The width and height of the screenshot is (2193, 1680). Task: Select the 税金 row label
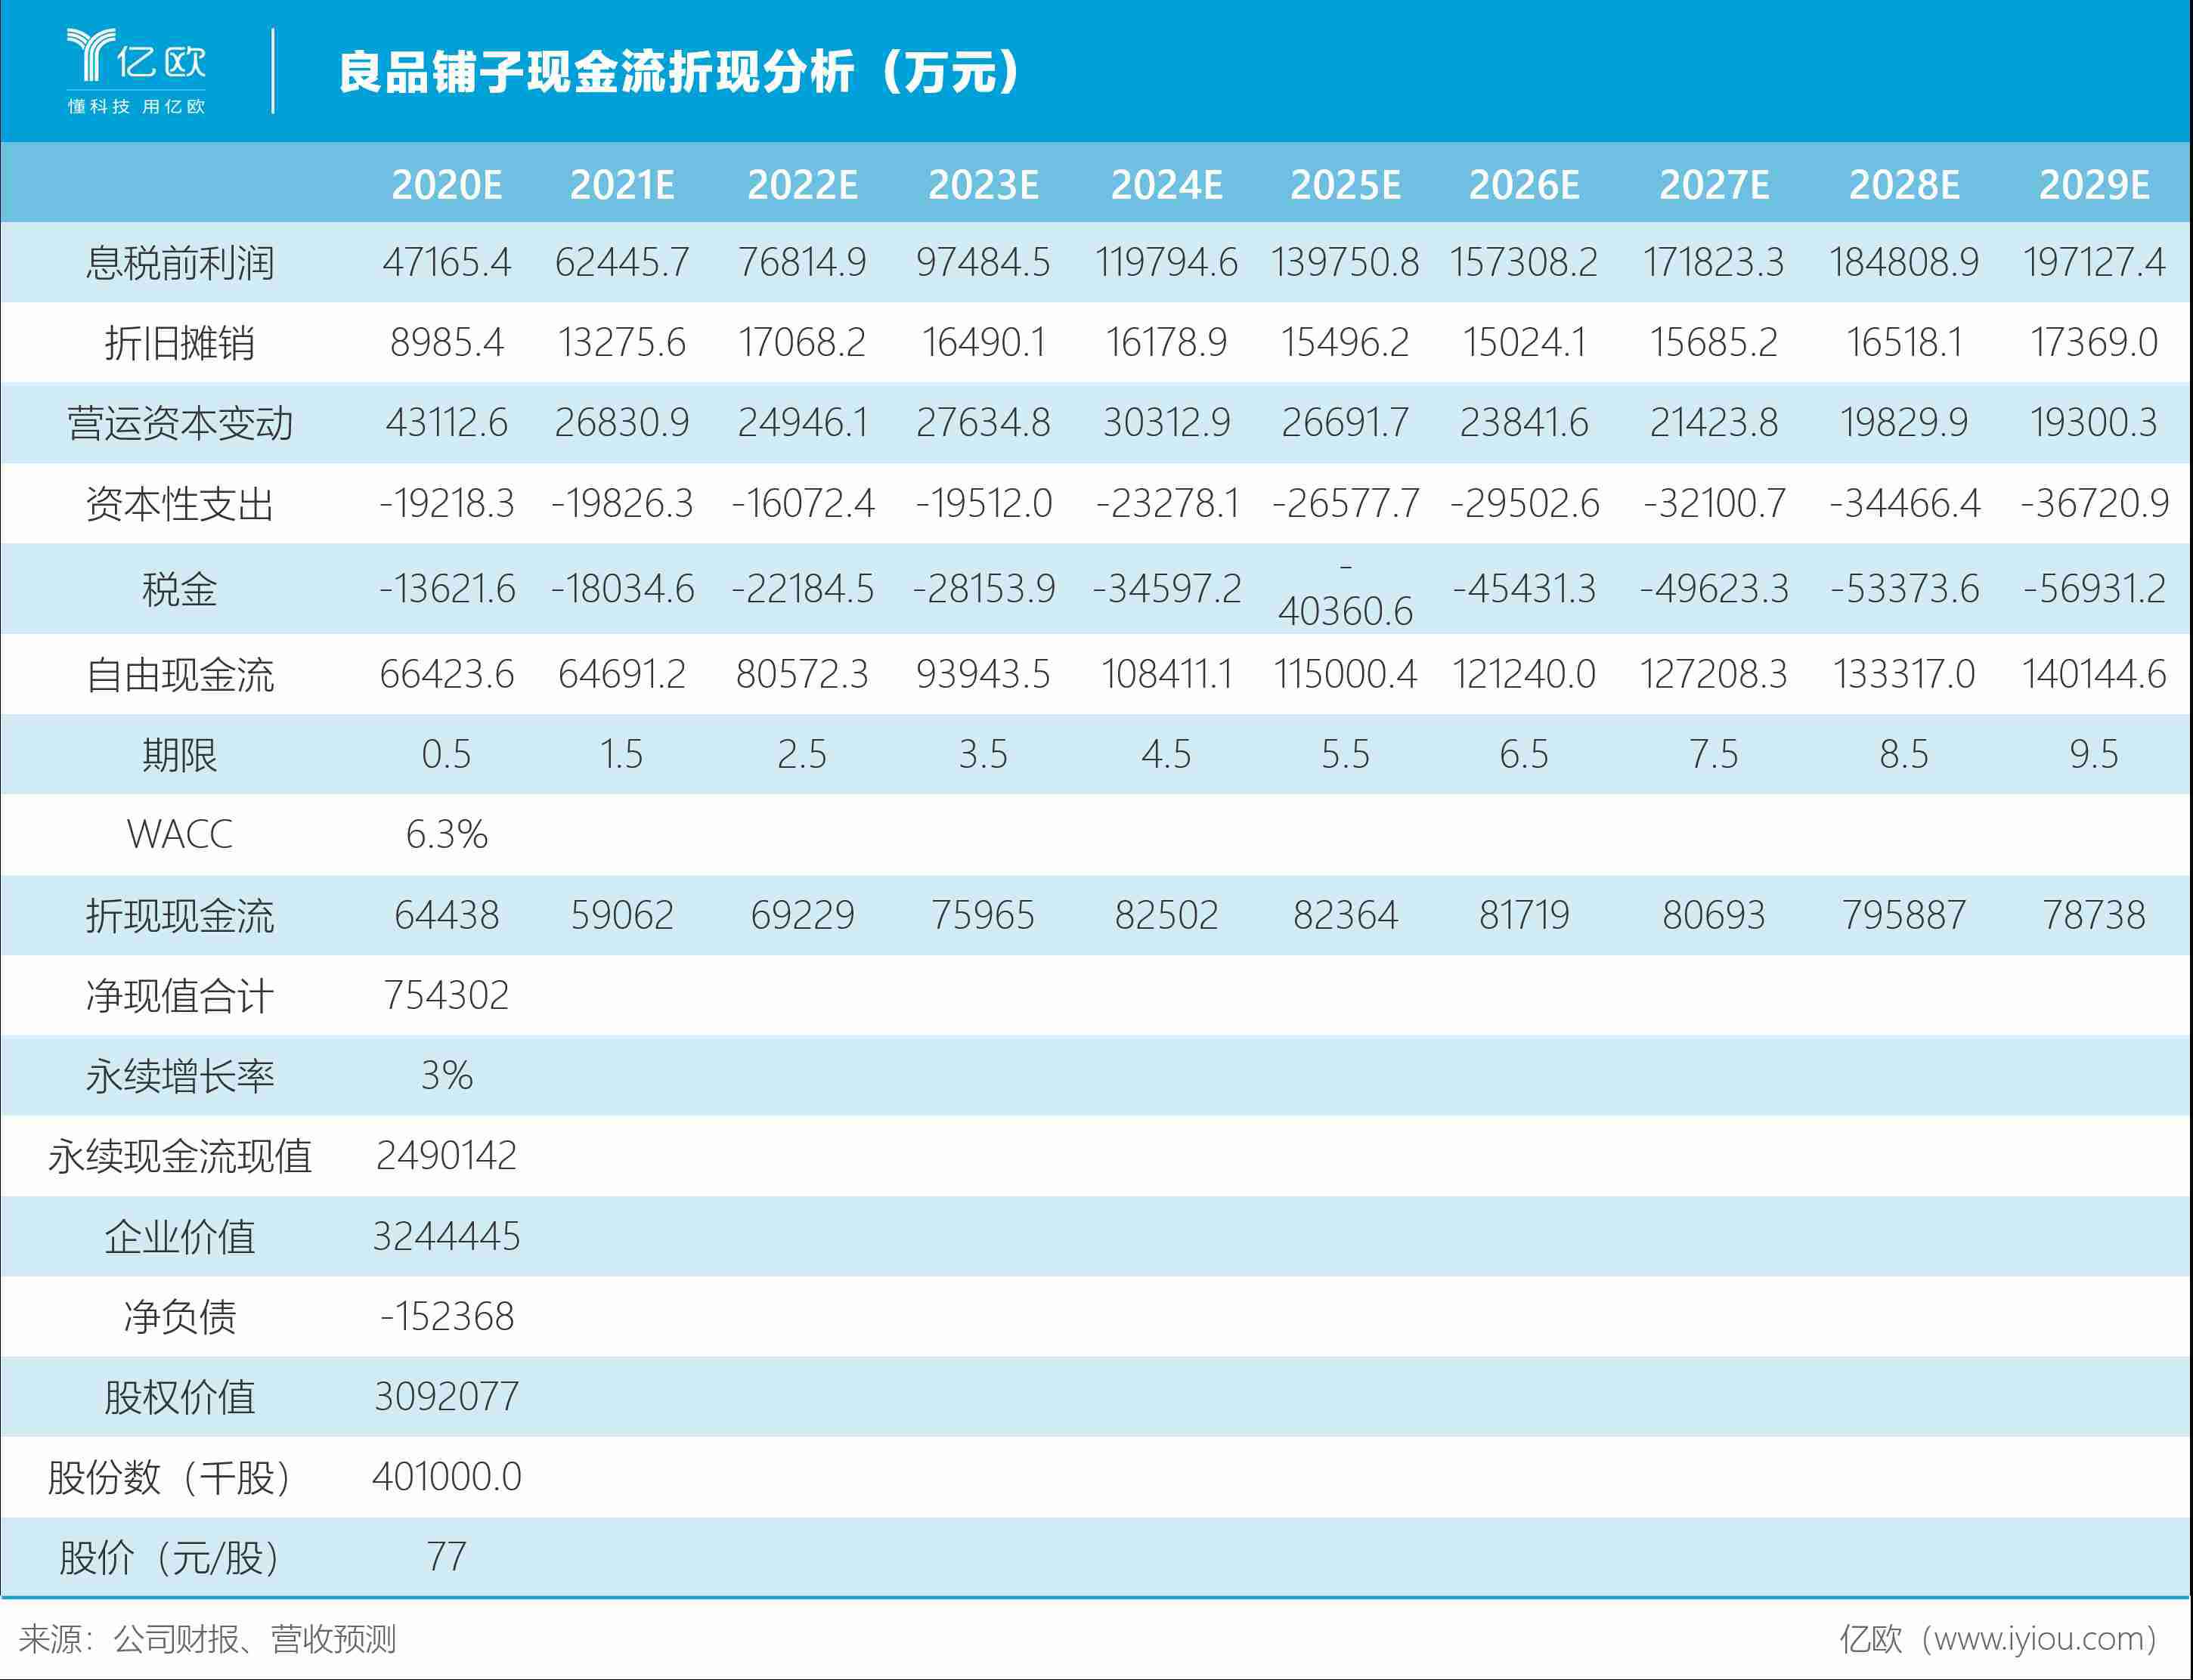point(180,589)
